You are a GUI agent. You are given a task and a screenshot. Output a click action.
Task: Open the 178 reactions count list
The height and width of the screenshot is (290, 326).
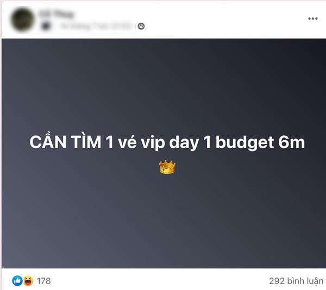[43, 281]
